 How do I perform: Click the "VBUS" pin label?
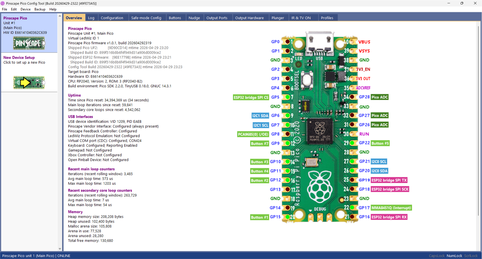[x=364, y=42]
